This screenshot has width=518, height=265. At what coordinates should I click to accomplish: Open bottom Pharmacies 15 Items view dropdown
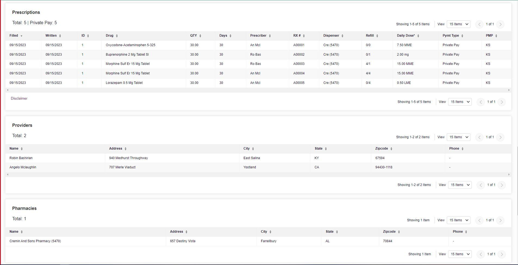tap(460, 254)
